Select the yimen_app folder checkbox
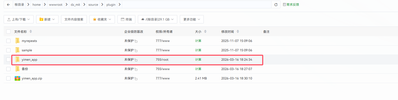Screen dimensions: 398x100 tap(8, 60)
